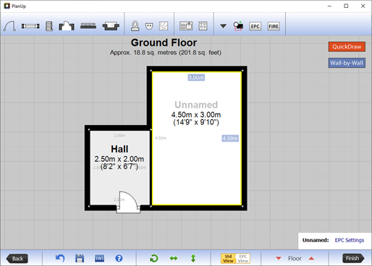The height and width of the screenshot is (266, 372).
Task: Select the toilet fixture tool
Action: [x=135, y=26]
